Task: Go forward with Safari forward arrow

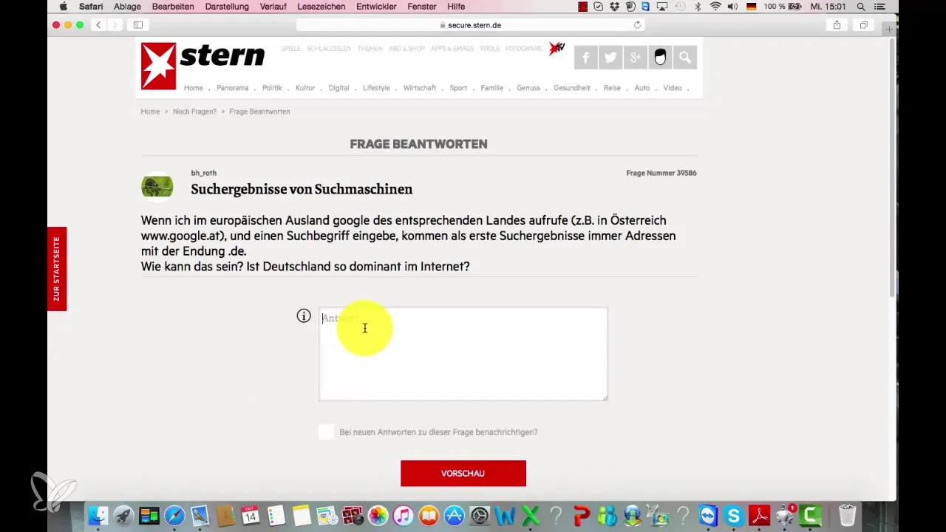Action: click(114, 25)
